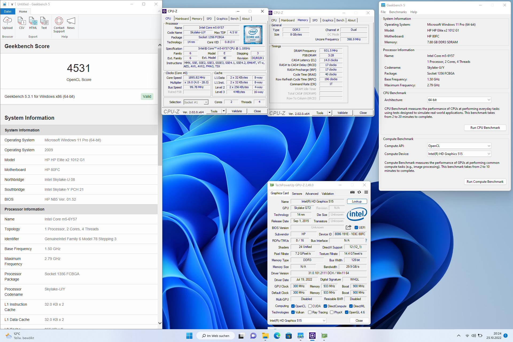Image resolution: width=513 pixels, height=342 pixels.
Task: Expand the Tools arrow in front CPU-Z
Action: [x=224, y=111]
